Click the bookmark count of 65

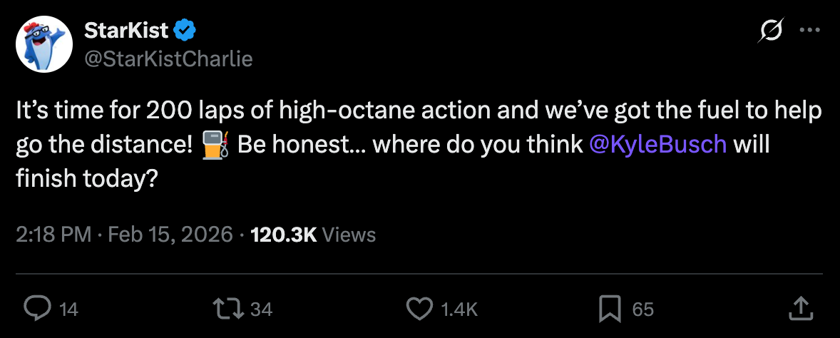tap(642, 309)
